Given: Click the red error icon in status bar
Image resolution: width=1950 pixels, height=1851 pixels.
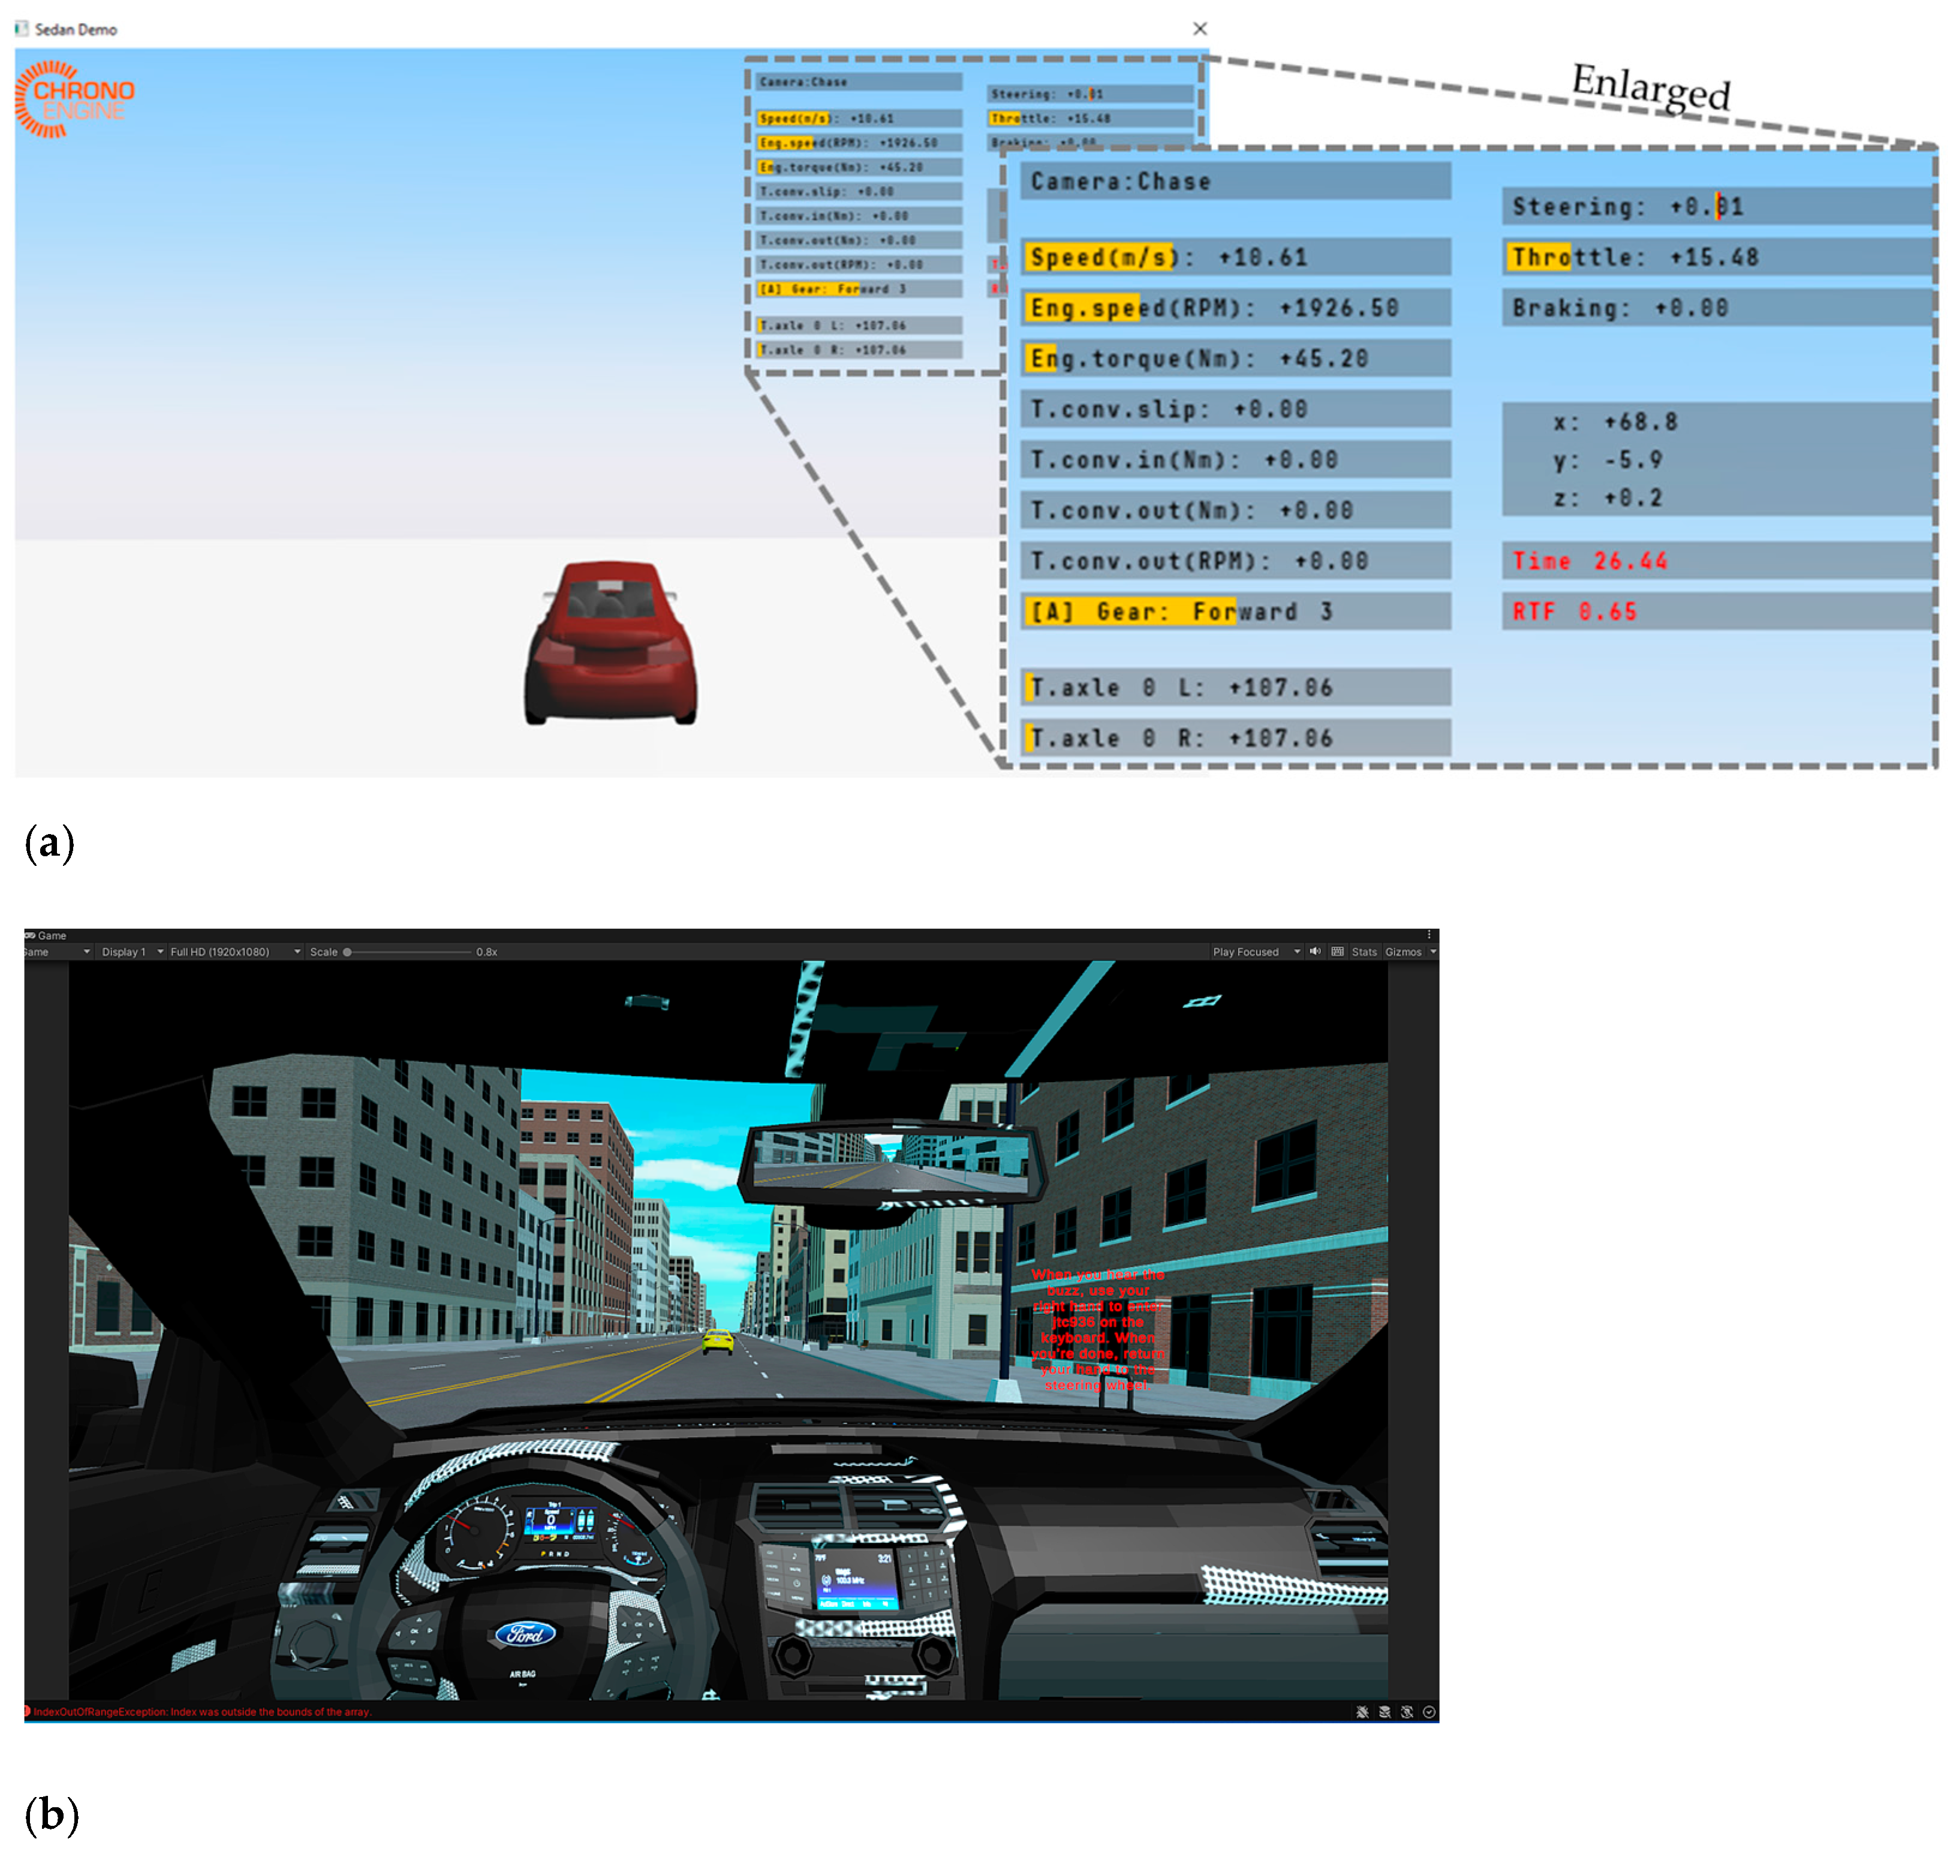Looking at the screenshot, I should 26,1711.
